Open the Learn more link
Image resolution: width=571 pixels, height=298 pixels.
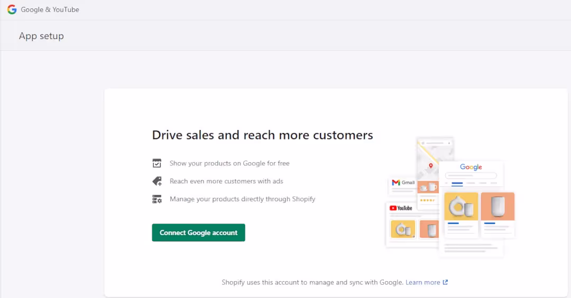423,282
